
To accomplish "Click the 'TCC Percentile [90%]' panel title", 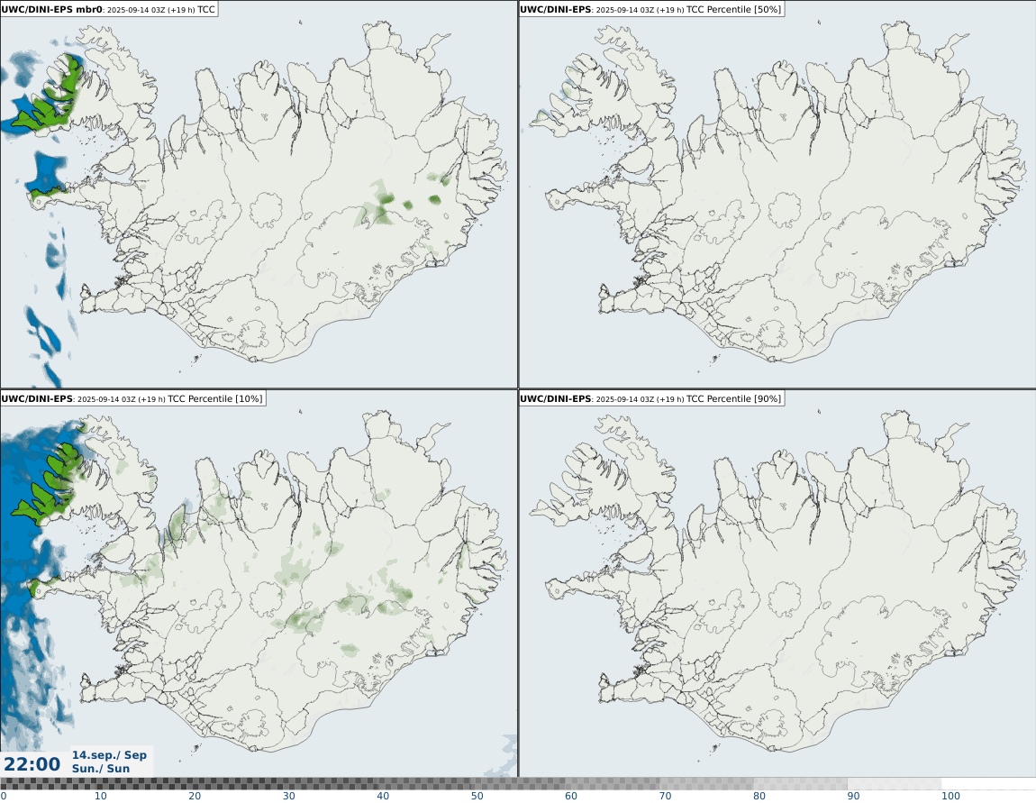I will (x=651, y=398).
